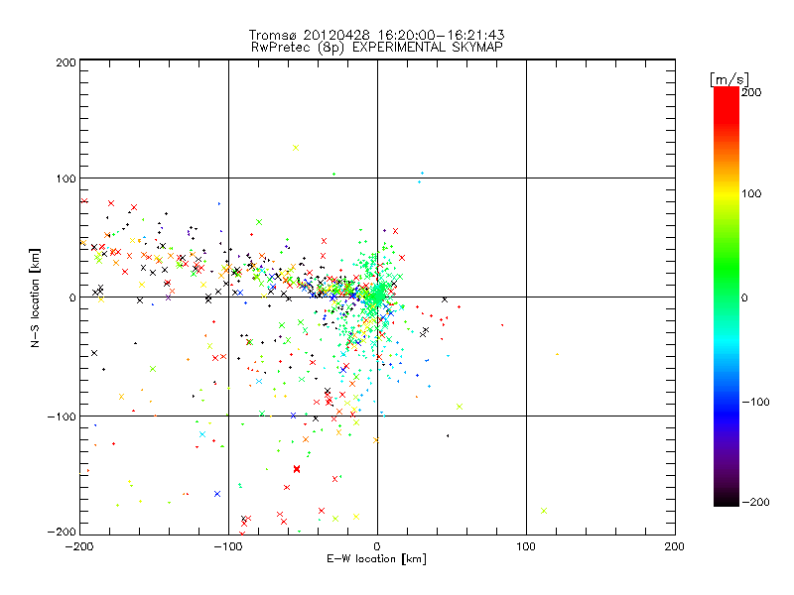Click the '[m/s]' colorbar unit label
Viewport: 794px width, 595px height.
click(729, 79)
